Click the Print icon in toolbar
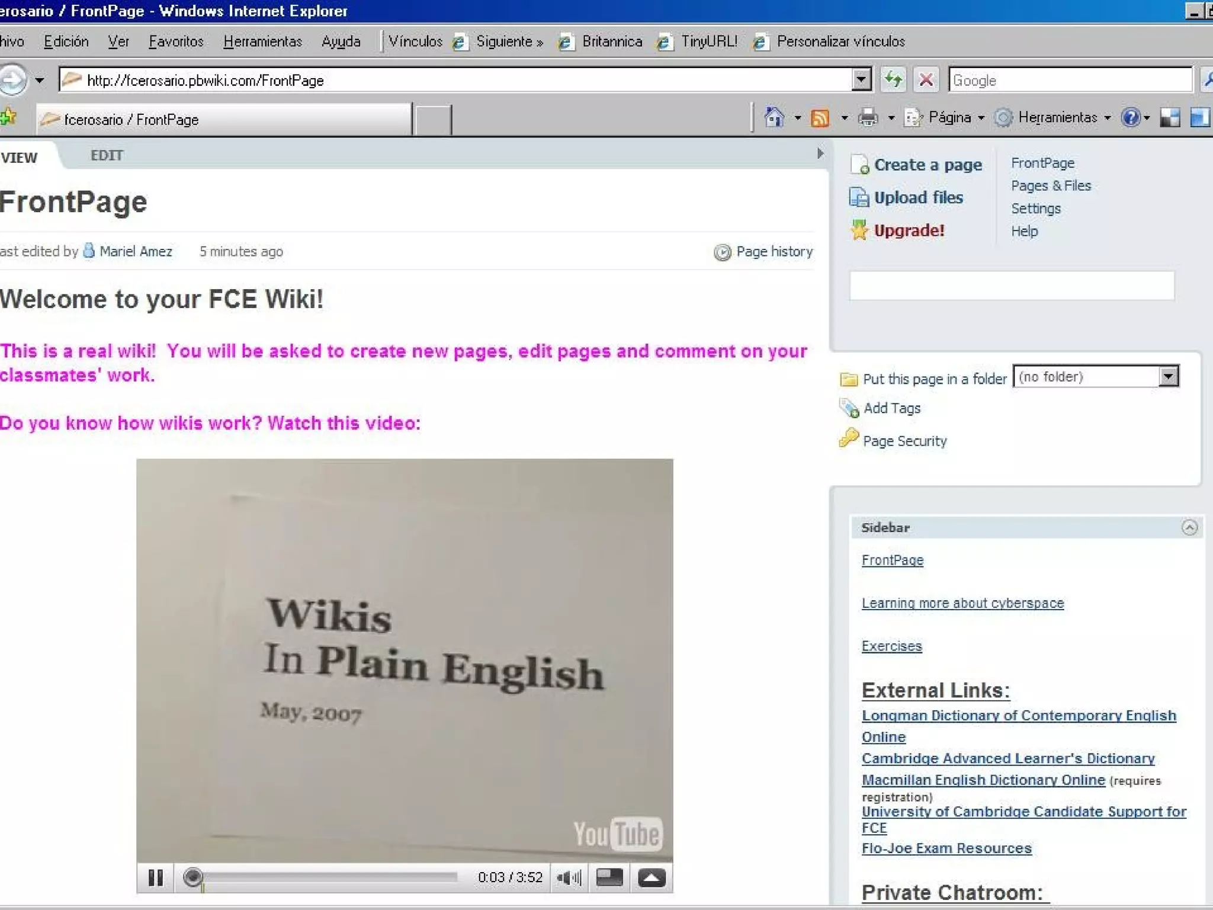This screenshot has height=910, width=1213. [868, 118]
